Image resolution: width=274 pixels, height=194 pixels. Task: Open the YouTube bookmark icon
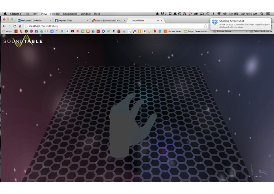click(x=73, y=31)
